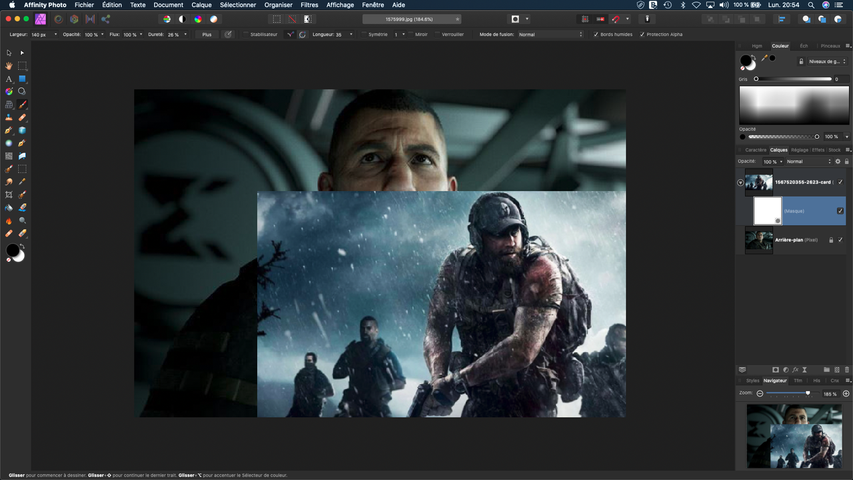Click the mask layer icon in Calques panel
This screenshot has height=480, width=853.
[x=776, y=369]
